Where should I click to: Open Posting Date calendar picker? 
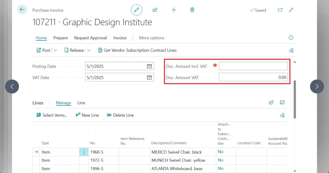coord(149,66)
